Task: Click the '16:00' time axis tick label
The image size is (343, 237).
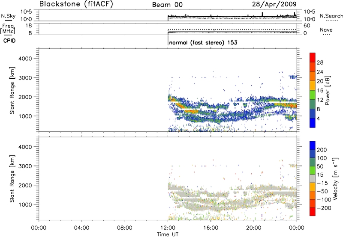Action: coord(211,228)
